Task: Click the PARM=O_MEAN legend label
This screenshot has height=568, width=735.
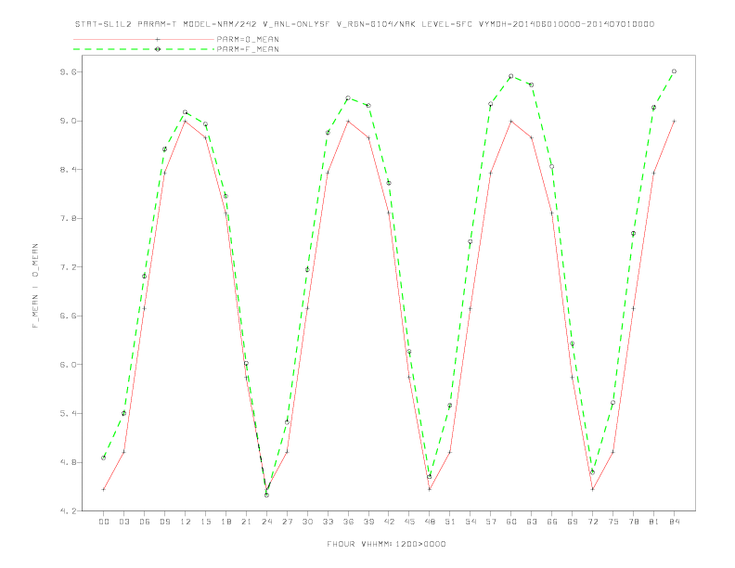Action: 248,39
